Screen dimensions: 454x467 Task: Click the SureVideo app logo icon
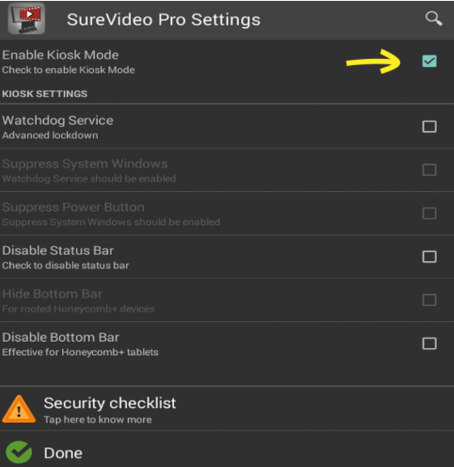click(x=26, y=18)
